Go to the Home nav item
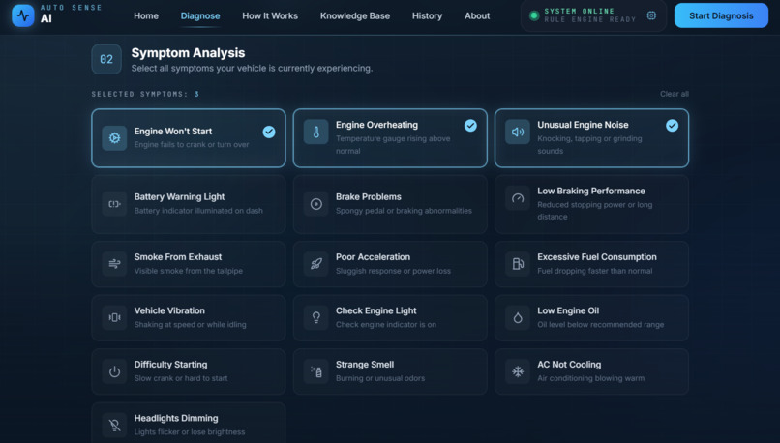The image size is (780, 443). click(x=146, y=15)
